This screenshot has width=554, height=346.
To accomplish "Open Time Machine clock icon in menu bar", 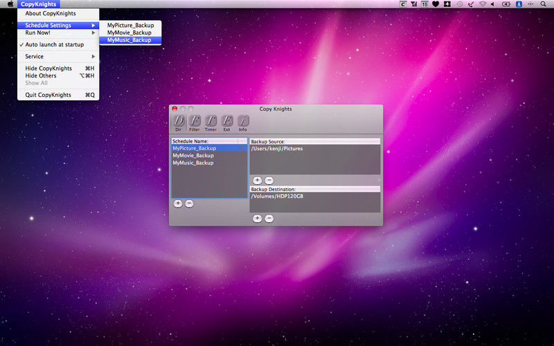I will click(459, 4).
